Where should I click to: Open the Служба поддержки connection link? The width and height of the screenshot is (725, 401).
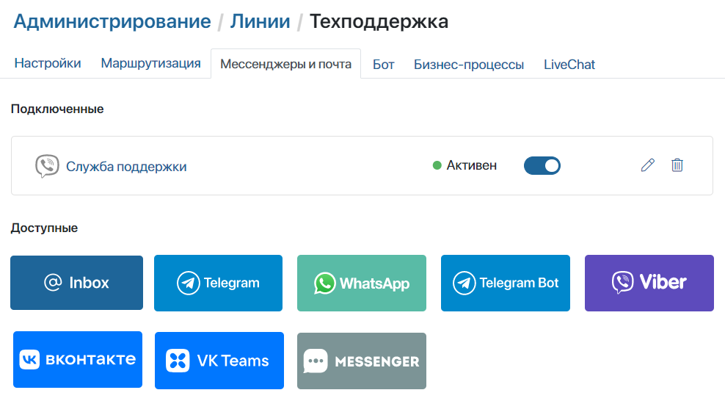coord(126,167)
